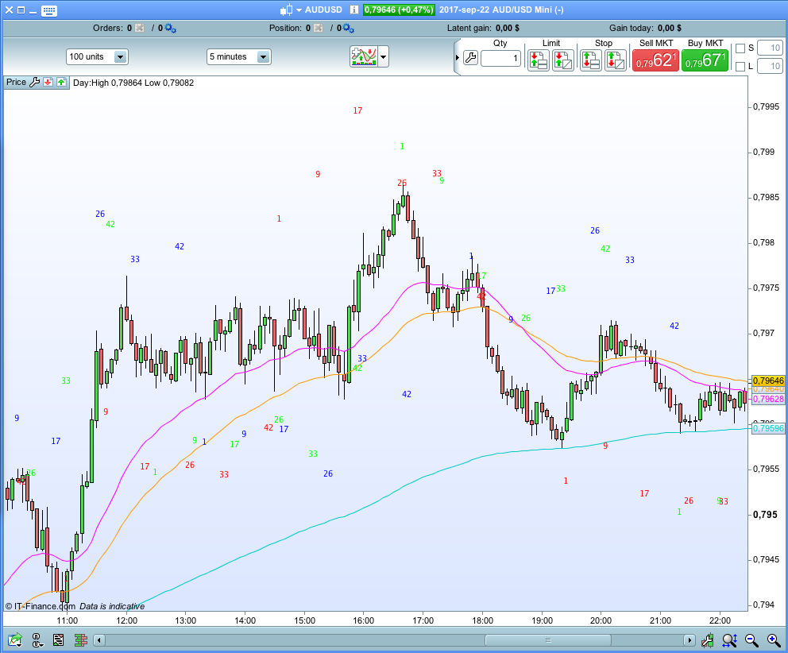The width and height of the screenshot is (788, 653).
Task: Click the horizontal scrollbar thumb
Action: pos(548,640)
